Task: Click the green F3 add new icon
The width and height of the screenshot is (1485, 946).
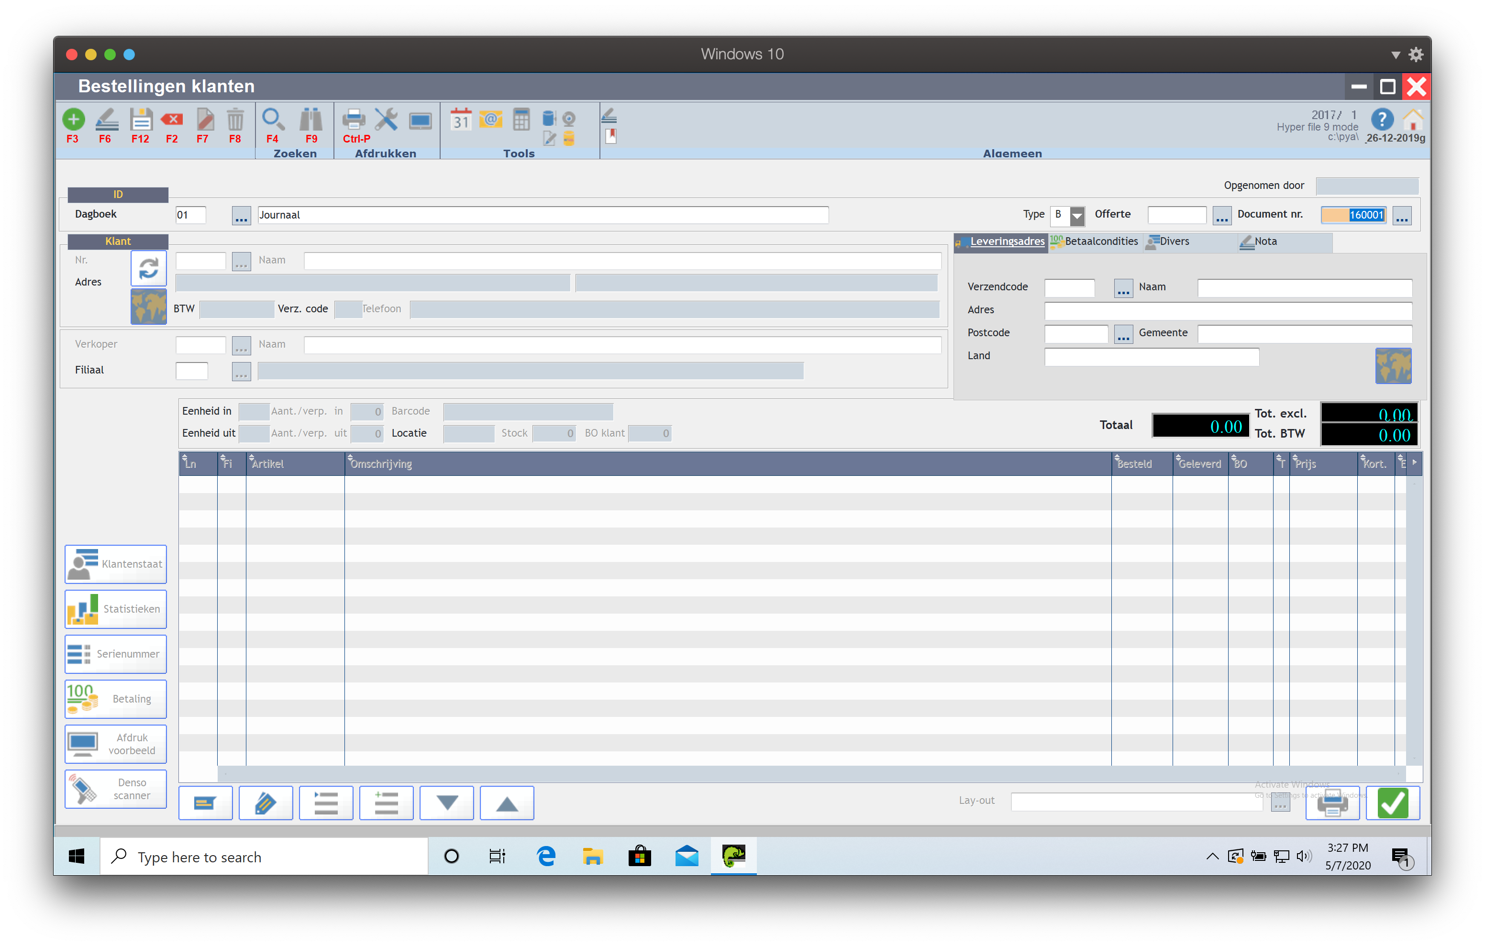Action: point(73,119)
